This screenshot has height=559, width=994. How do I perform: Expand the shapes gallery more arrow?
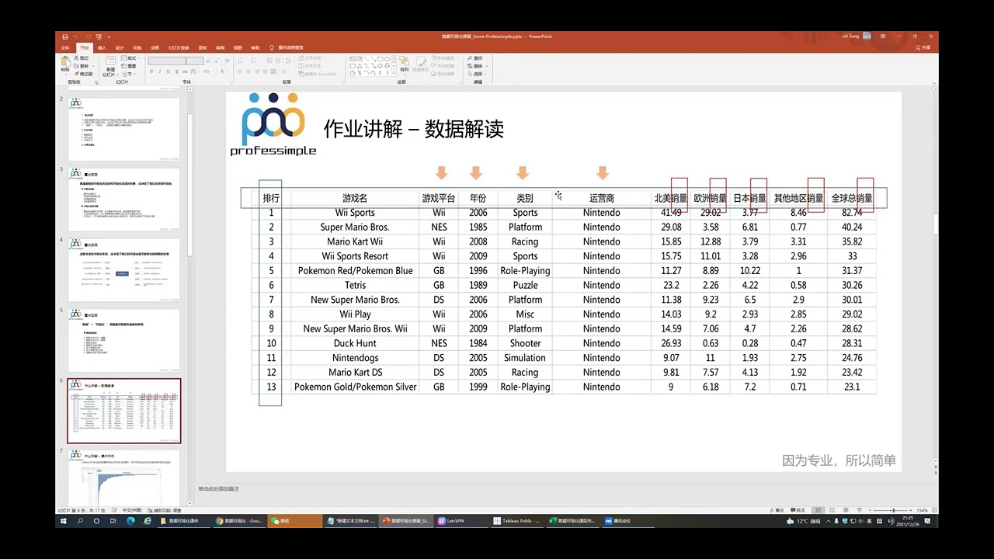click(394, 73)
